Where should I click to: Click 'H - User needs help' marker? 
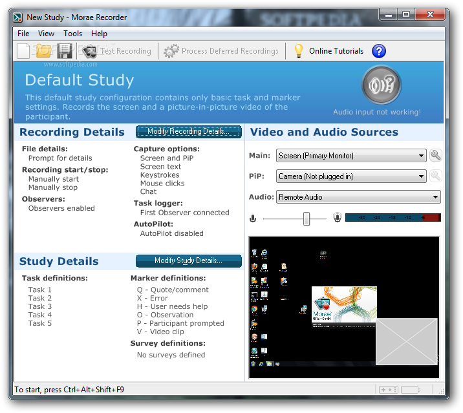point(173,307)
